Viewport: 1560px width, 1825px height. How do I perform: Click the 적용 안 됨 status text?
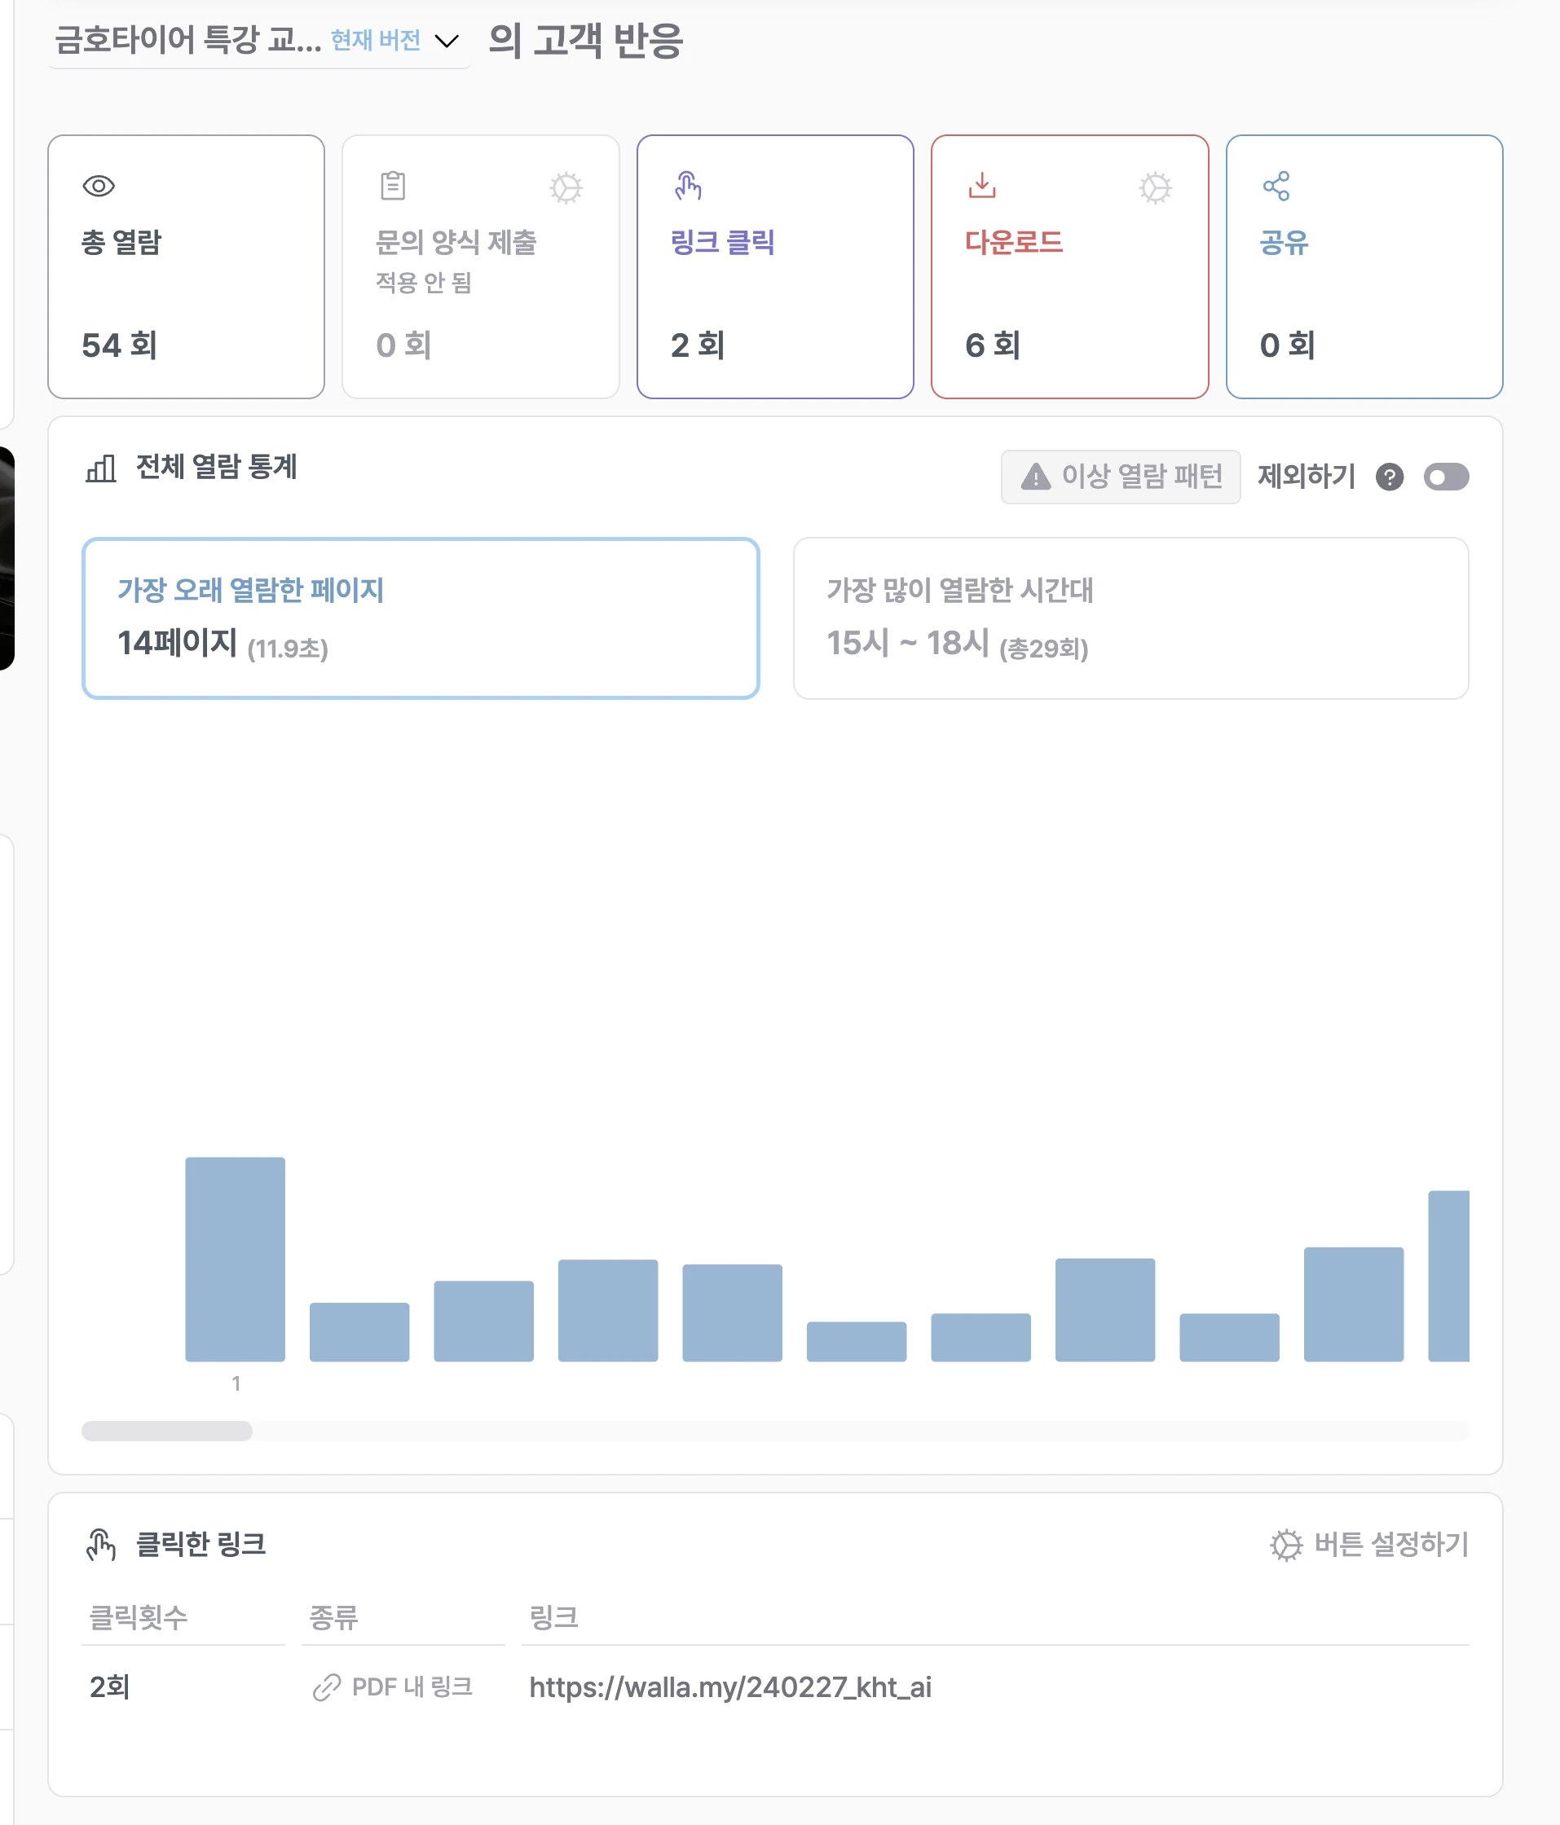click(424, 283)
